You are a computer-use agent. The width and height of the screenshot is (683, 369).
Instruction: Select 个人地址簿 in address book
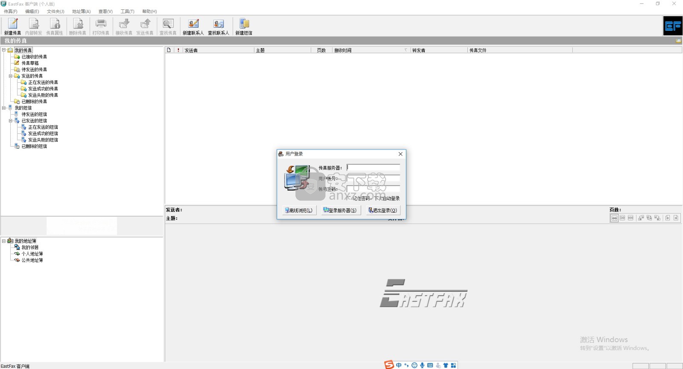coord(32,254)
